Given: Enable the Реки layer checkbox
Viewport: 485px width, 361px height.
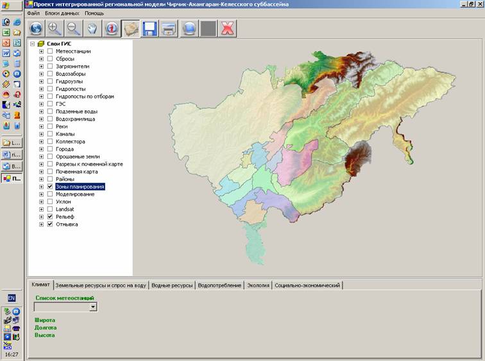Looking at the screenshot, I should tap(50, 126).
